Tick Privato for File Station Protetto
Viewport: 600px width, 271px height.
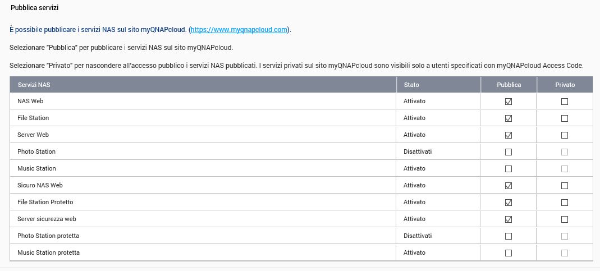[565, 203]
